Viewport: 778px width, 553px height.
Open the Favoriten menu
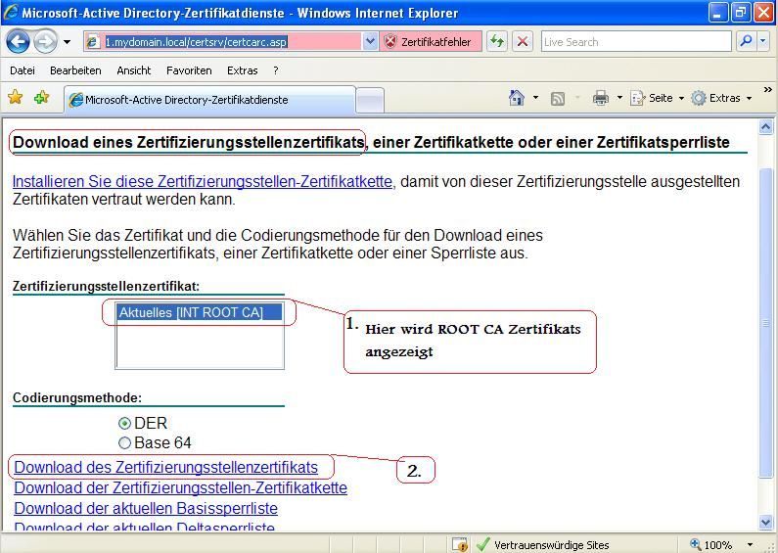coord(189,70)
